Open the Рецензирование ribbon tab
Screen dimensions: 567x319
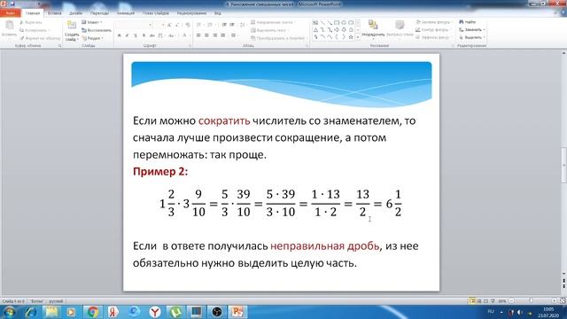coord(191,13)
